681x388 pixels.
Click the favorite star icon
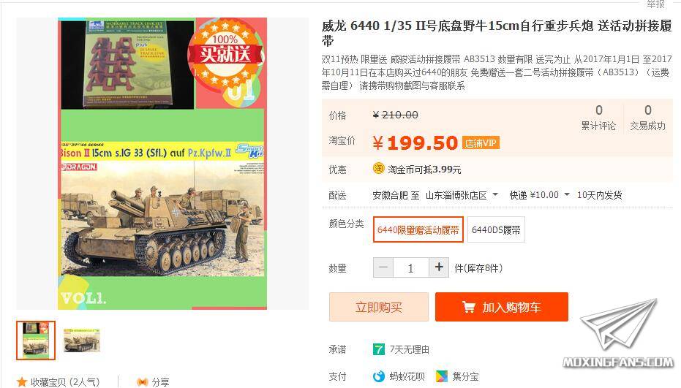click(22, 382)
